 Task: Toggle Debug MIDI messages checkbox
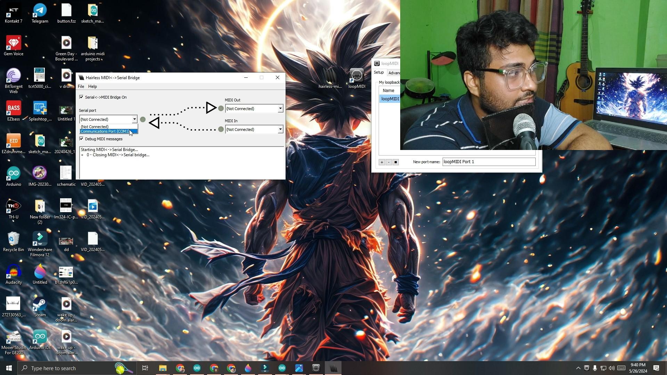82,139
